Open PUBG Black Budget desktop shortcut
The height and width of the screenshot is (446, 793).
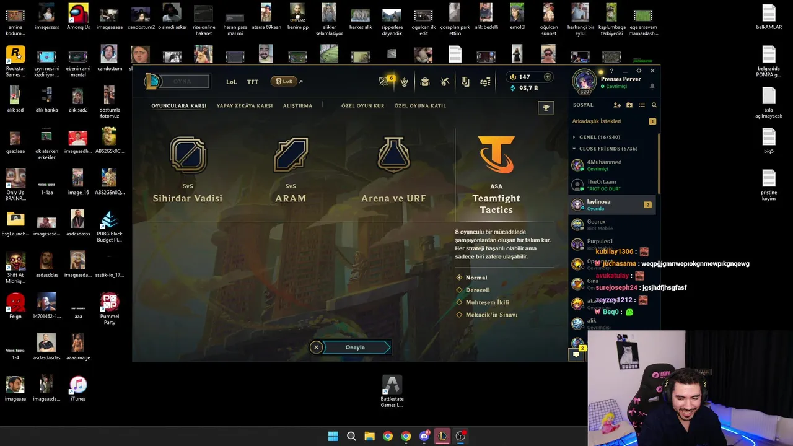(109, 227)
